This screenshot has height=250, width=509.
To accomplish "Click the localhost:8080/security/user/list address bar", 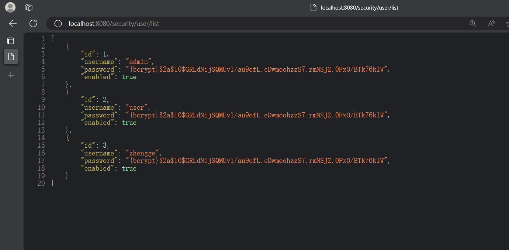I will [114, 24].
